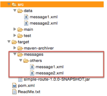
Task: Click the others folder icon
Action: point(26,61)
